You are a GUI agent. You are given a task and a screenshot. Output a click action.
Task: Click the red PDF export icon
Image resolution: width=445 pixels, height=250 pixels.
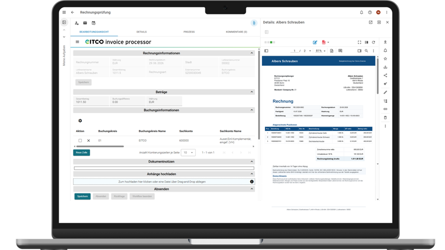pyautogui.click(x=323, y=42)
